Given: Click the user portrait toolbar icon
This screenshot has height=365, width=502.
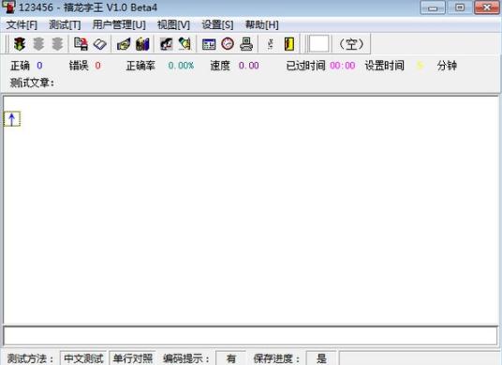Looking at the screenshot, I should tap(166, 44).
